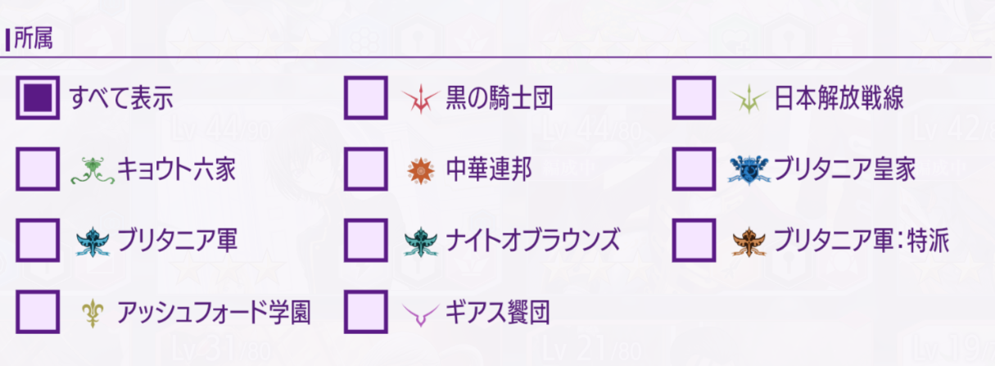Click the 日本解放戦線 faction emblem icon

(749, 99)
